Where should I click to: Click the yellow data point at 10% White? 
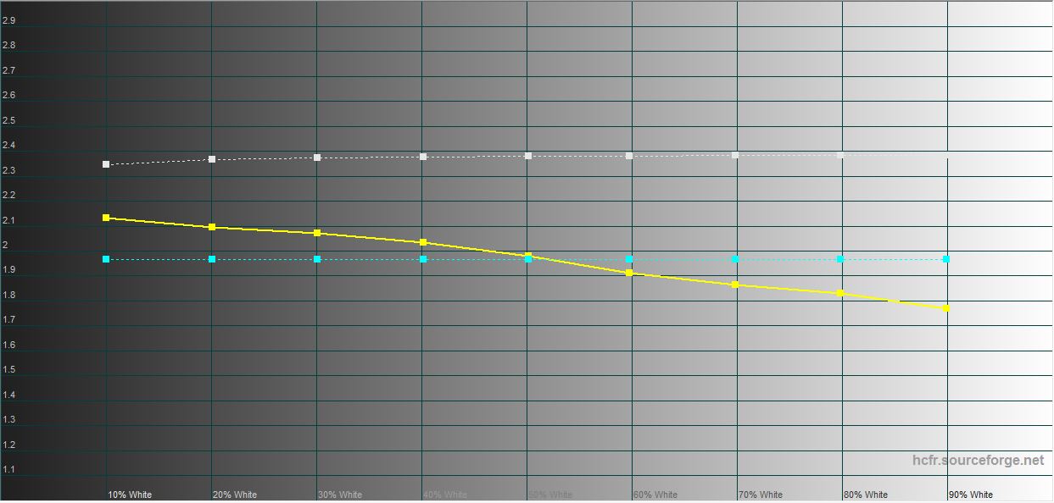click(x=106, y=218)
